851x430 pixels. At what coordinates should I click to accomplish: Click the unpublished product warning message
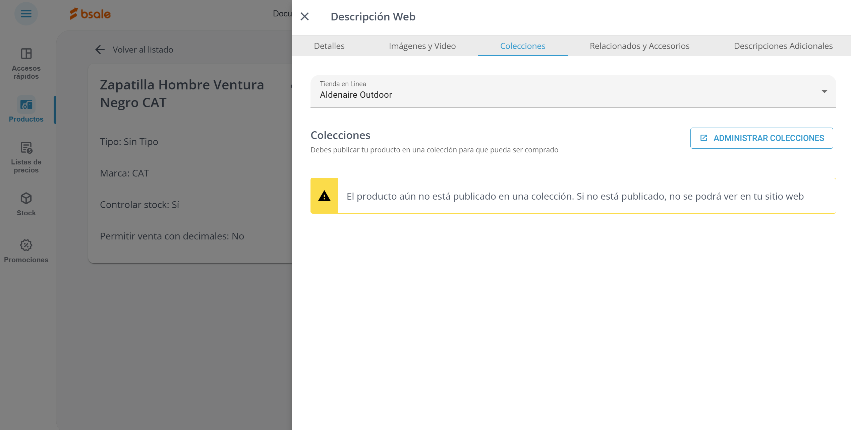click(x=575, y=196)
